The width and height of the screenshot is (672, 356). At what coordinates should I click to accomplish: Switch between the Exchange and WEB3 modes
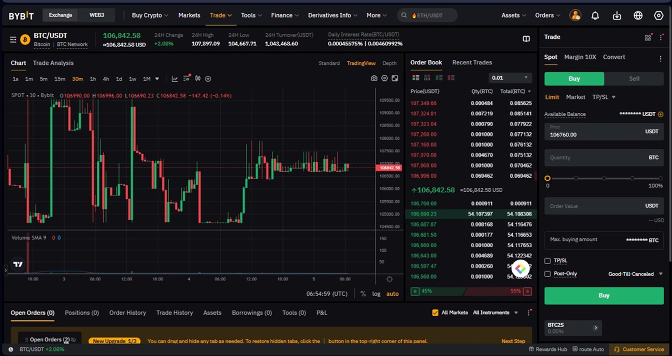[x=78, y=15]
